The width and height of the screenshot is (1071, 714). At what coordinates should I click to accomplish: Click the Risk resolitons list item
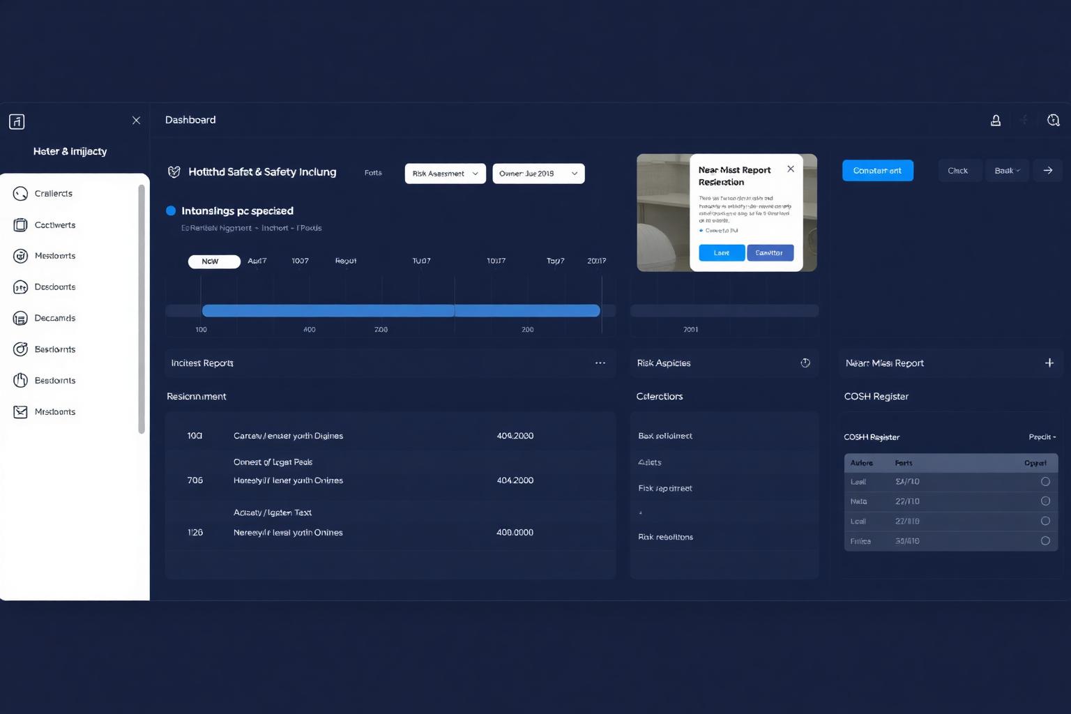tap(665, 537)
